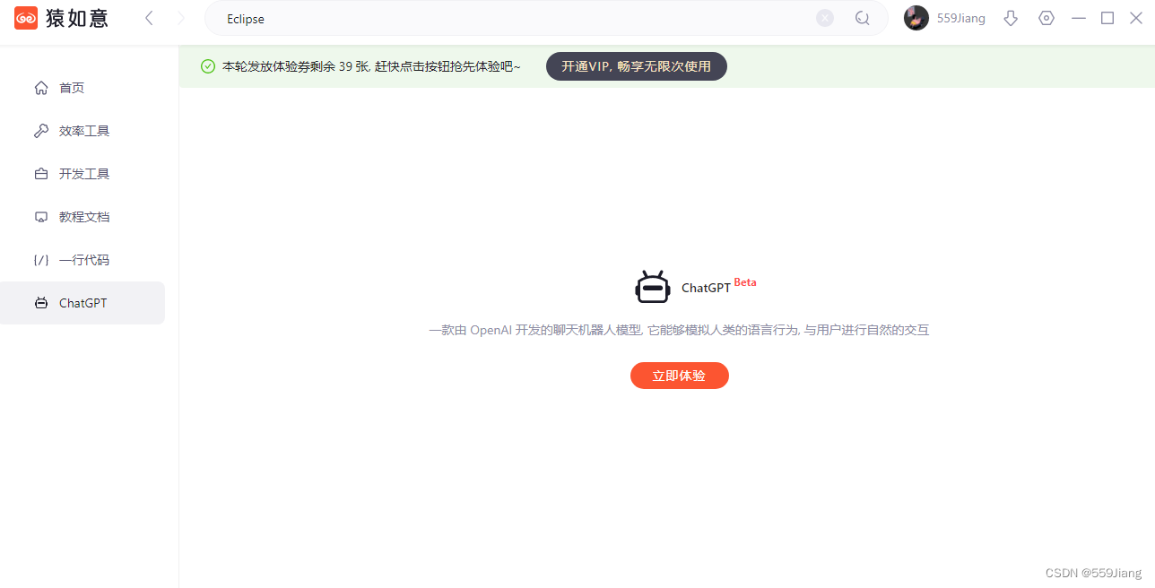Screen dimensions: 1155x588
Task: Click the OpenAI description sentence
Action: [x=679, y=330]
